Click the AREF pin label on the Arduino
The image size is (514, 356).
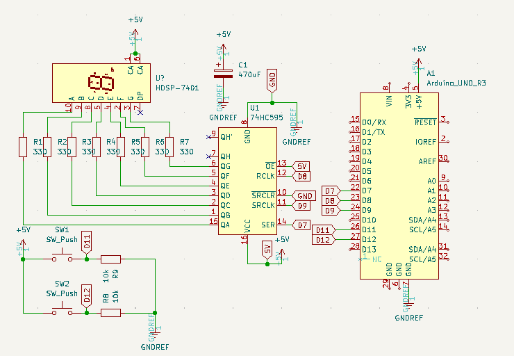[427, 161]
